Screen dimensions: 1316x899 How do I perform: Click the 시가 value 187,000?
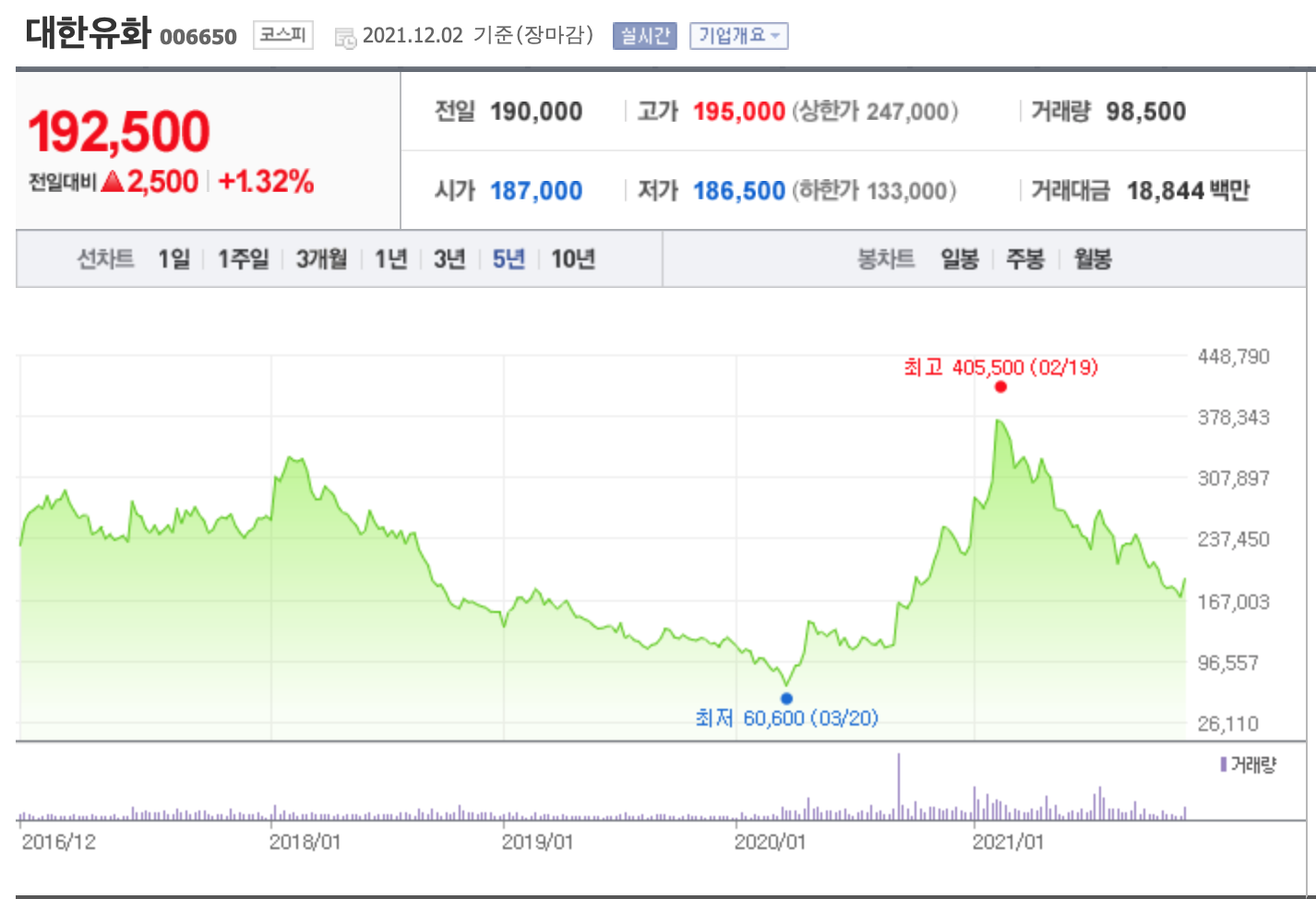click(x=536, y=191)
